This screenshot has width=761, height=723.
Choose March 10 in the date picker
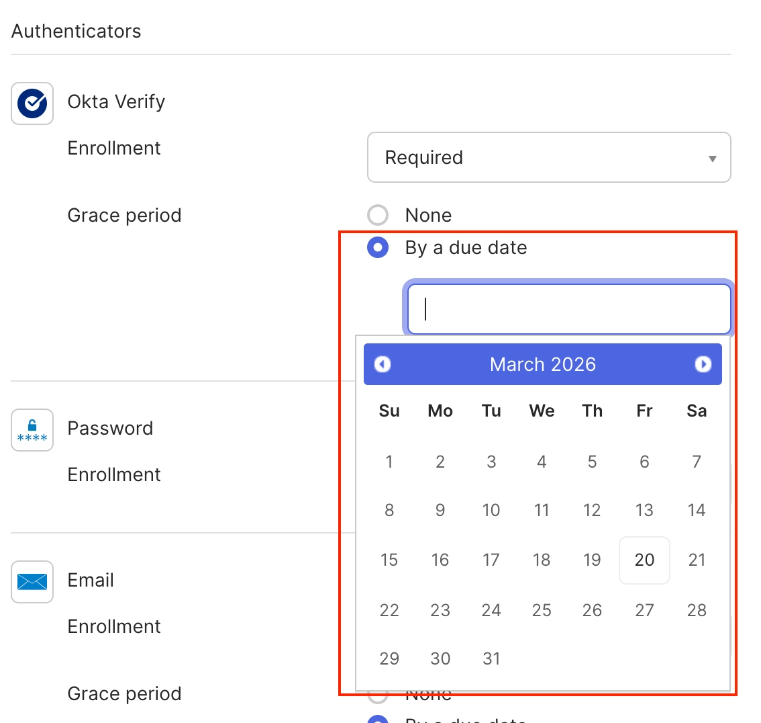point(491,510)
